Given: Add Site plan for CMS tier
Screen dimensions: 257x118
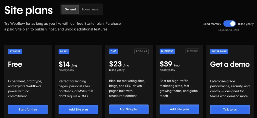Looking at the screenshot, I should click(129, 109).
